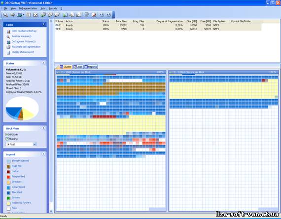
Task: Switch to the Reports tab
Action: (x=91, y=67)
